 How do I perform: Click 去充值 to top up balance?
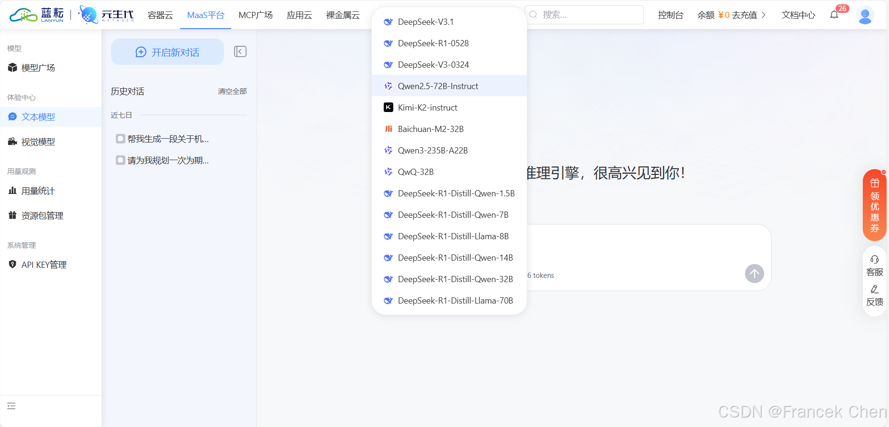[745, 15]
